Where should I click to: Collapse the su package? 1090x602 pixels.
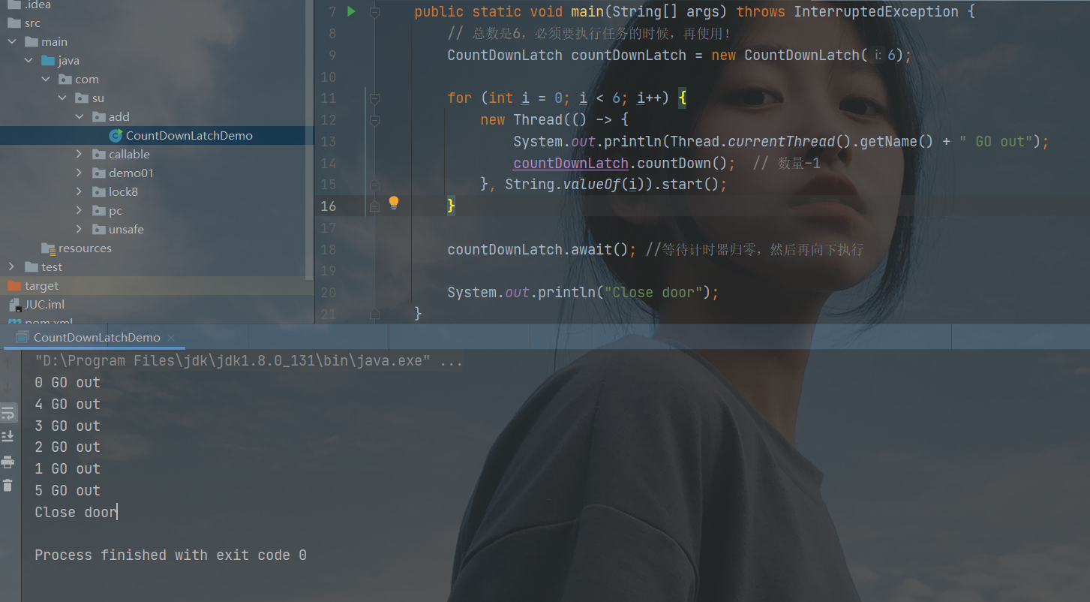click(62, 98)
